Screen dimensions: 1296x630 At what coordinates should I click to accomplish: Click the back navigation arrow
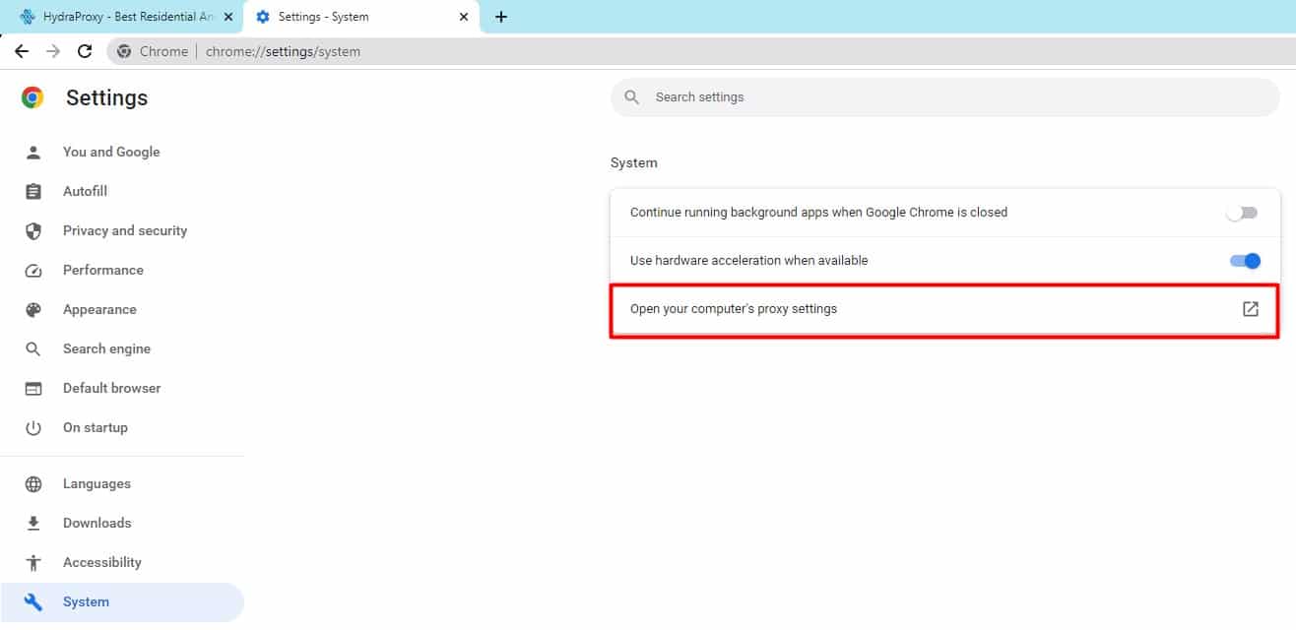pyautogui.click(x=21, y=50)
